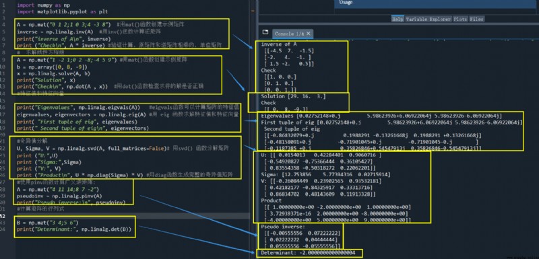Click the 'x = np.linalg.solve(A, b)' line
This screenshot has height=259, width=539.
(54, 73)
